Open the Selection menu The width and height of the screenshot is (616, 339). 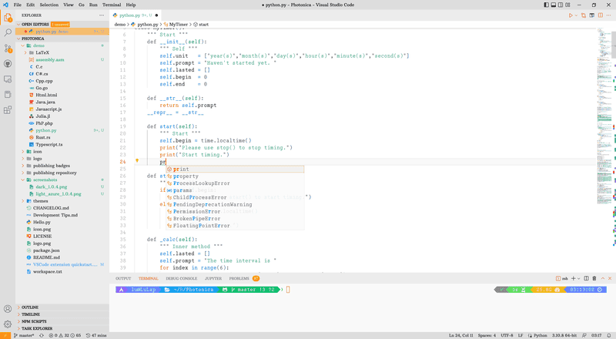[49, 5]
